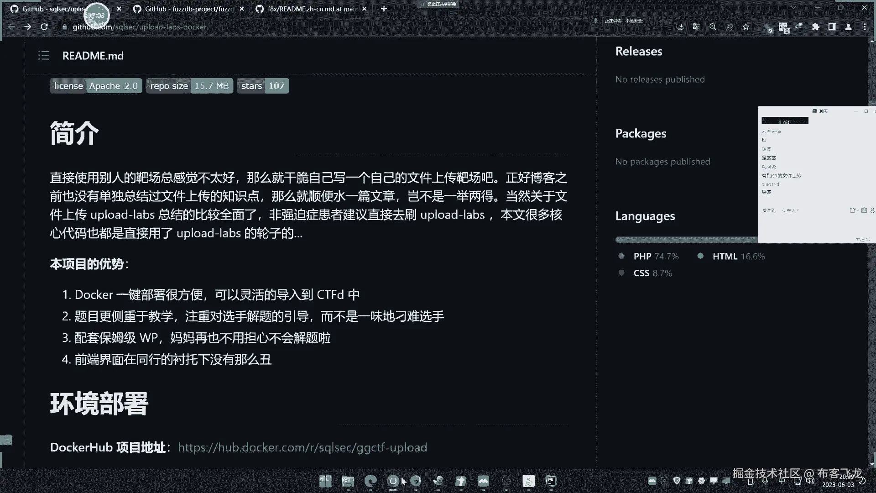Viewport: 876px width, 493px height.
Task: Click the share page icon
Action: [x=729, y=27]
